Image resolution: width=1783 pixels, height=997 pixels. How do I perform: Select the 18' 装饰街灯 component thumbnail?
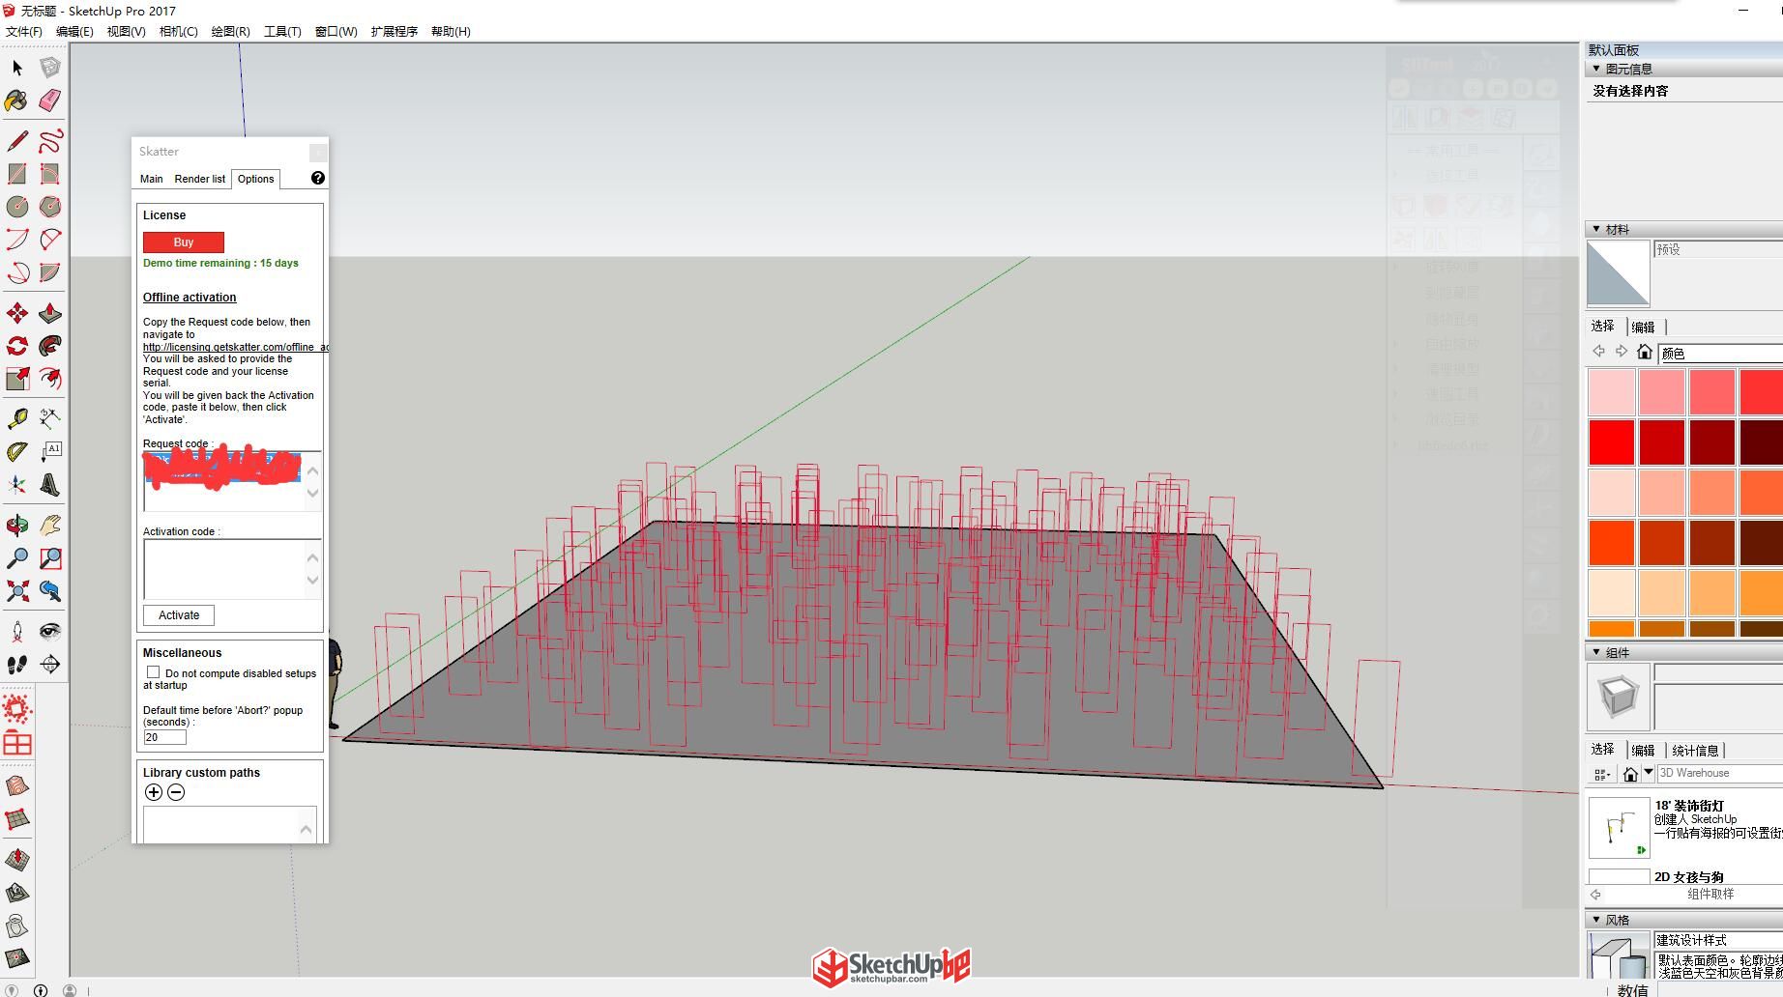[x=1620, y=827]
